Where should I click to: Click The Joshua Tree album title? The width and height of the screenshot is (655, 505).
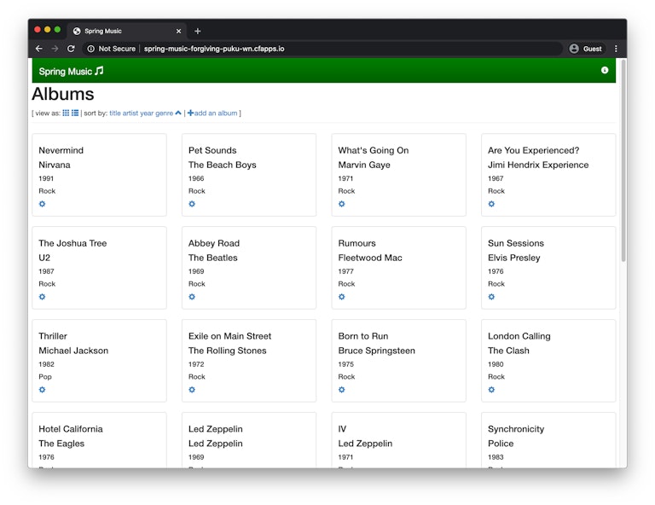coord(72,243)
